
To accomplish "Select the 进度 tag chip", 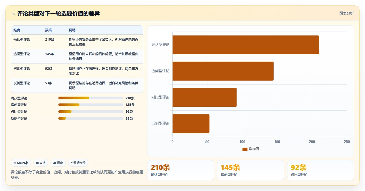I will 58,163.
